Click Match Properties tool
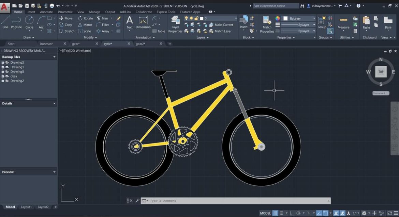This screenshot has width=399, height=217. point(267,24)
